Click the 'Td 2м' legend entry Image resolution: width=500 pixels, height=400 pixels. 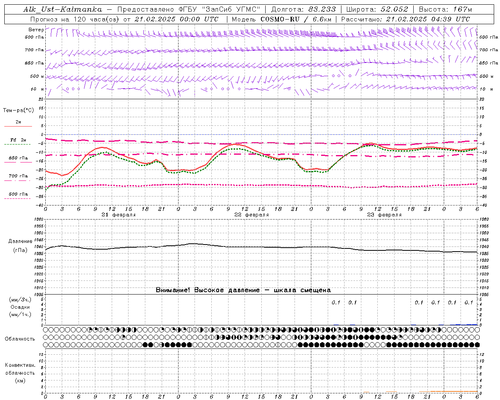point(18,140)
